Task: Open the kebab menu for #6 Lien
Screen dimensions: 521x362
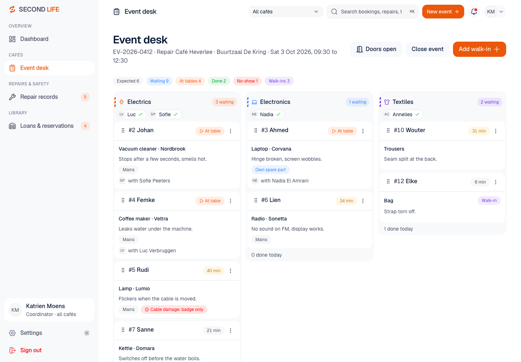Action: (363, 201)
